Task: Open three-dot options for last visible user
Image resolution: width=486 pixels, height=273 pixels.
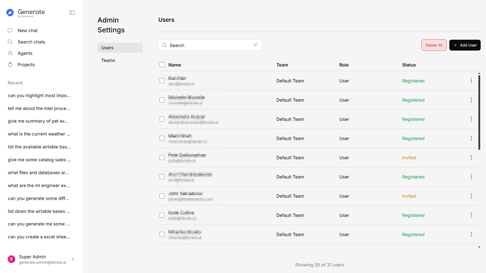Action: [471, 234]
